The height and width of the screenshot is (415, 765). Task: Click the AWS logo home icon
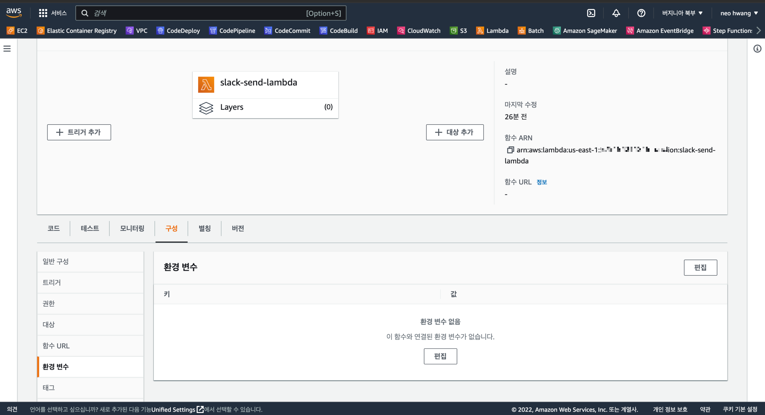(14, 12)
